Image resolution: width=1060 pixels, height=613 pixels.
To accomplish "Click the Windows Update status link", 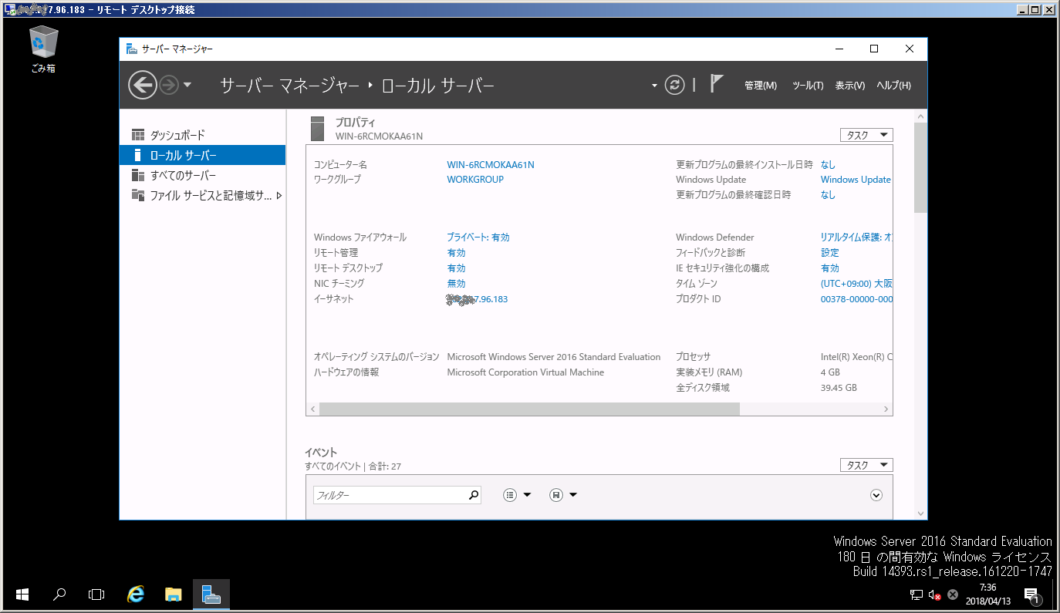I will [856, 180].
